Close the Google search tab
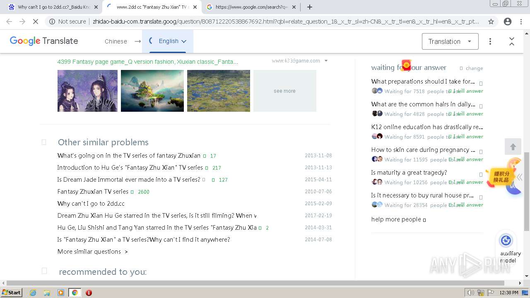The image size is (530, 298). point(294,7)
